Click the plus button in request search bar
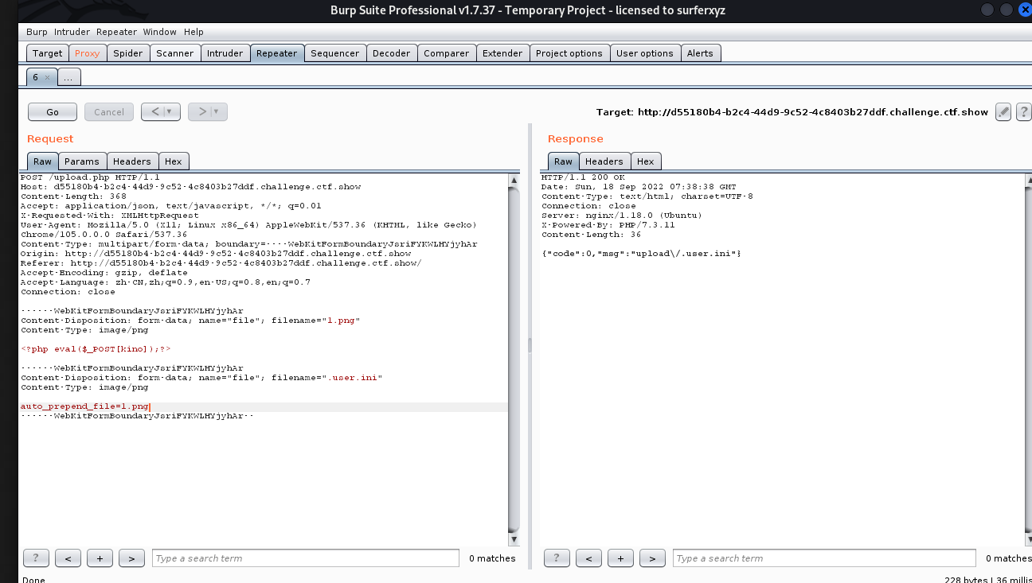The height and width of the screenshot is (583, 1032). pyautogui.click(x=100, y=558)
